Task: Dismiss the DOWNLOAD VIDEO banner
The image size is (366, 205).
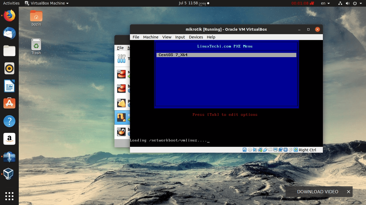Action: (x=349, y=192)
